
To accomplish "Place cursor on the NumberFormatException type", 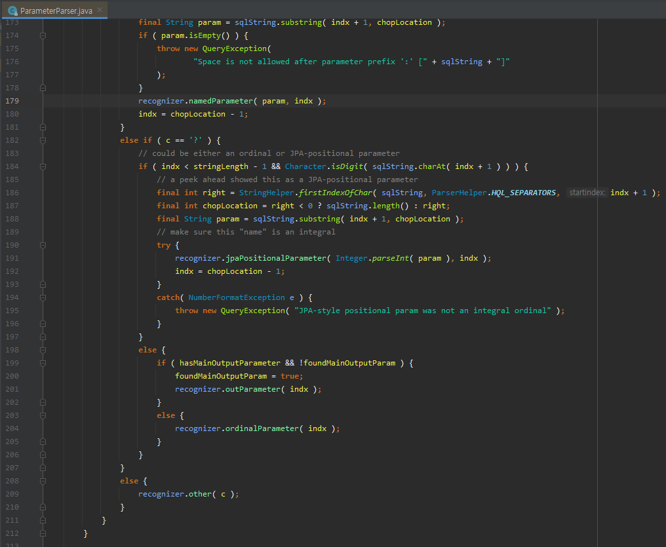I will point(236,297).
